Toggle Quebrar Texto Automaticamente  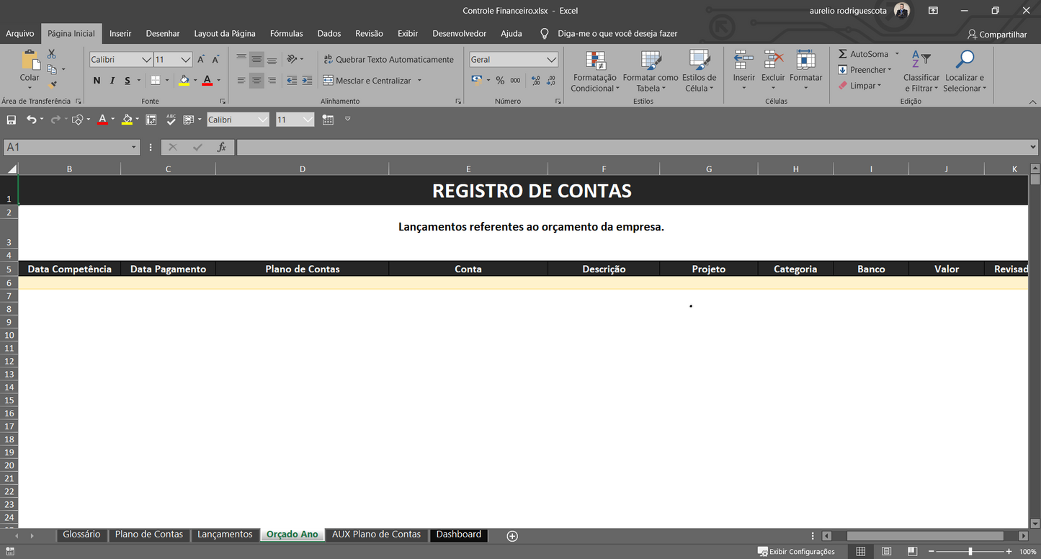pyautogui.click(x=389, y=59)
